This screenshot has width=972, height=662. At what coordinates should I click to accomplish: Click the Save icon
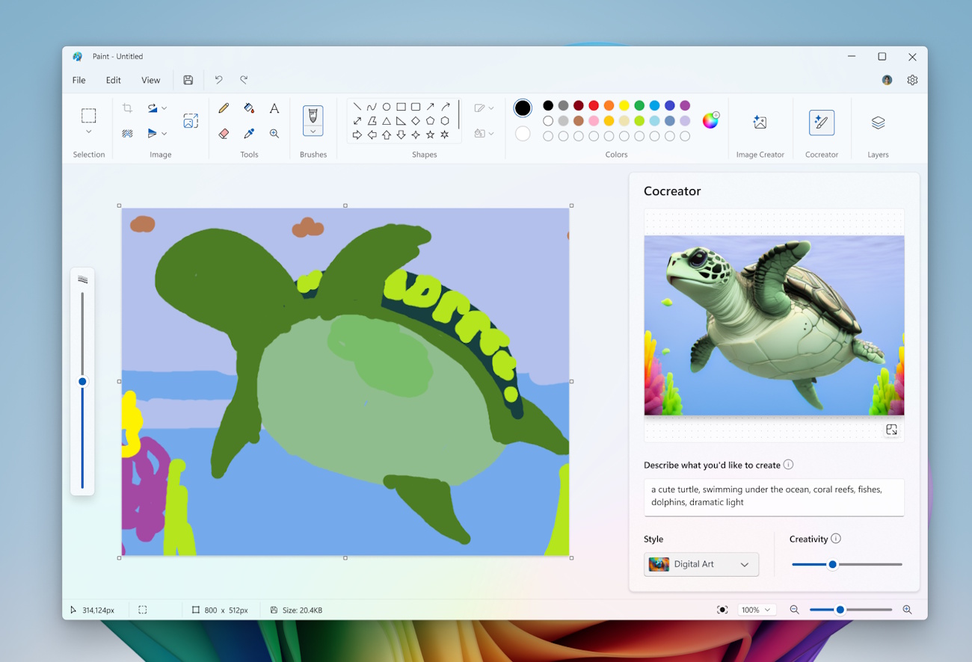[188, 80]
